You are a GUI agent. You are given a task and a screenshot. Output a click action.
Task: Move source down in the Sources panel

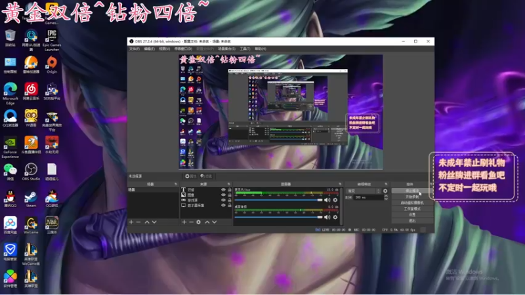tap(215, 222)
